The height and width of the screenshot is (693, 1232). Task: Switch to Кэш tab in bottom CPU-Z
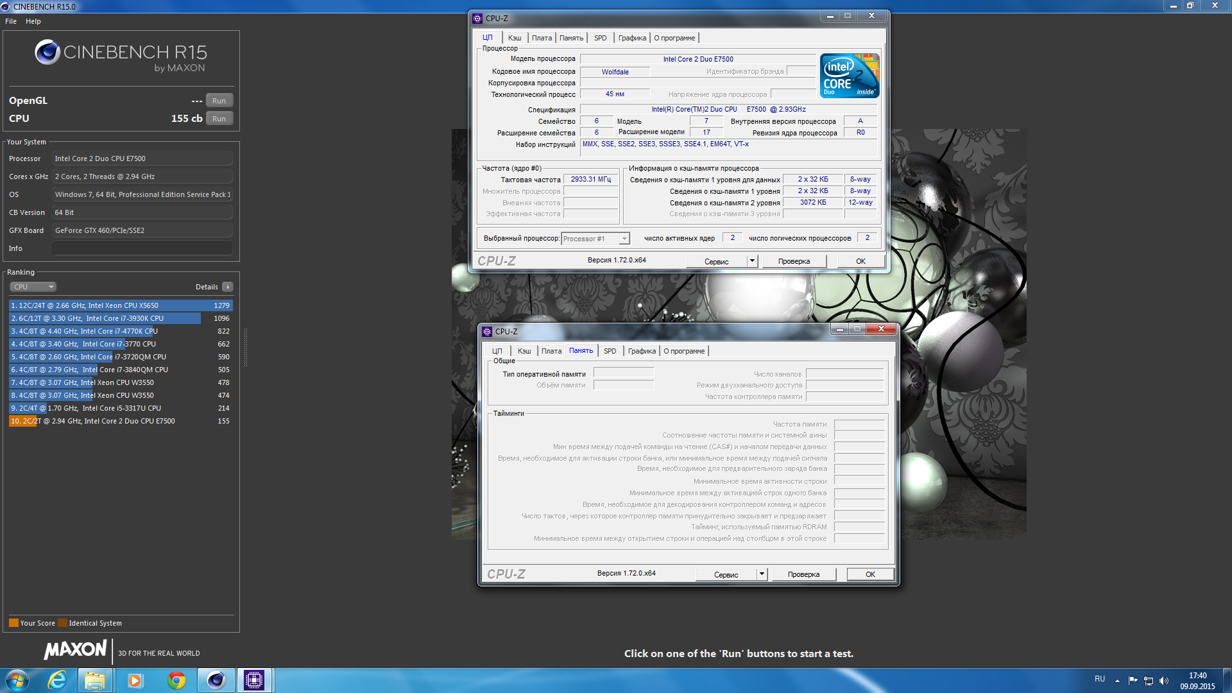click(524, 351)
